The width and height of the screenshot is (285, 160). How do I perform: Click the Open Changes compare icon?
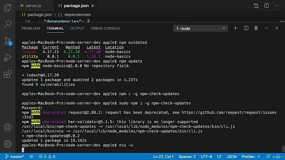256,6
